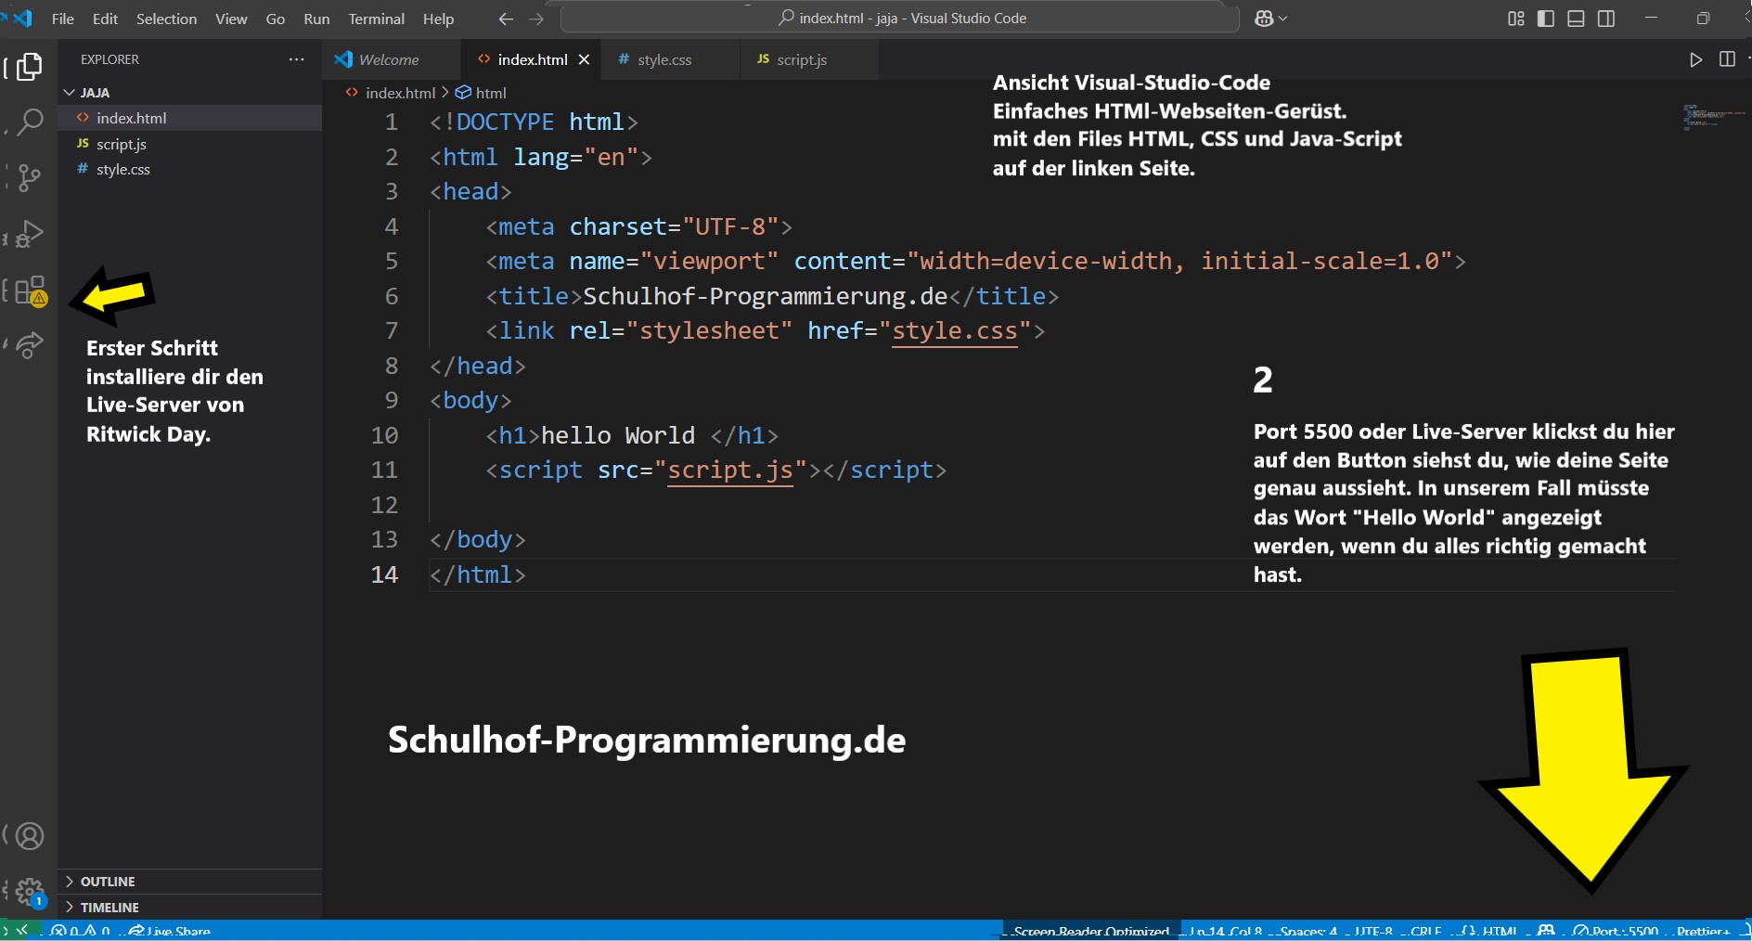Split the editor to the right

(1727, 59)
